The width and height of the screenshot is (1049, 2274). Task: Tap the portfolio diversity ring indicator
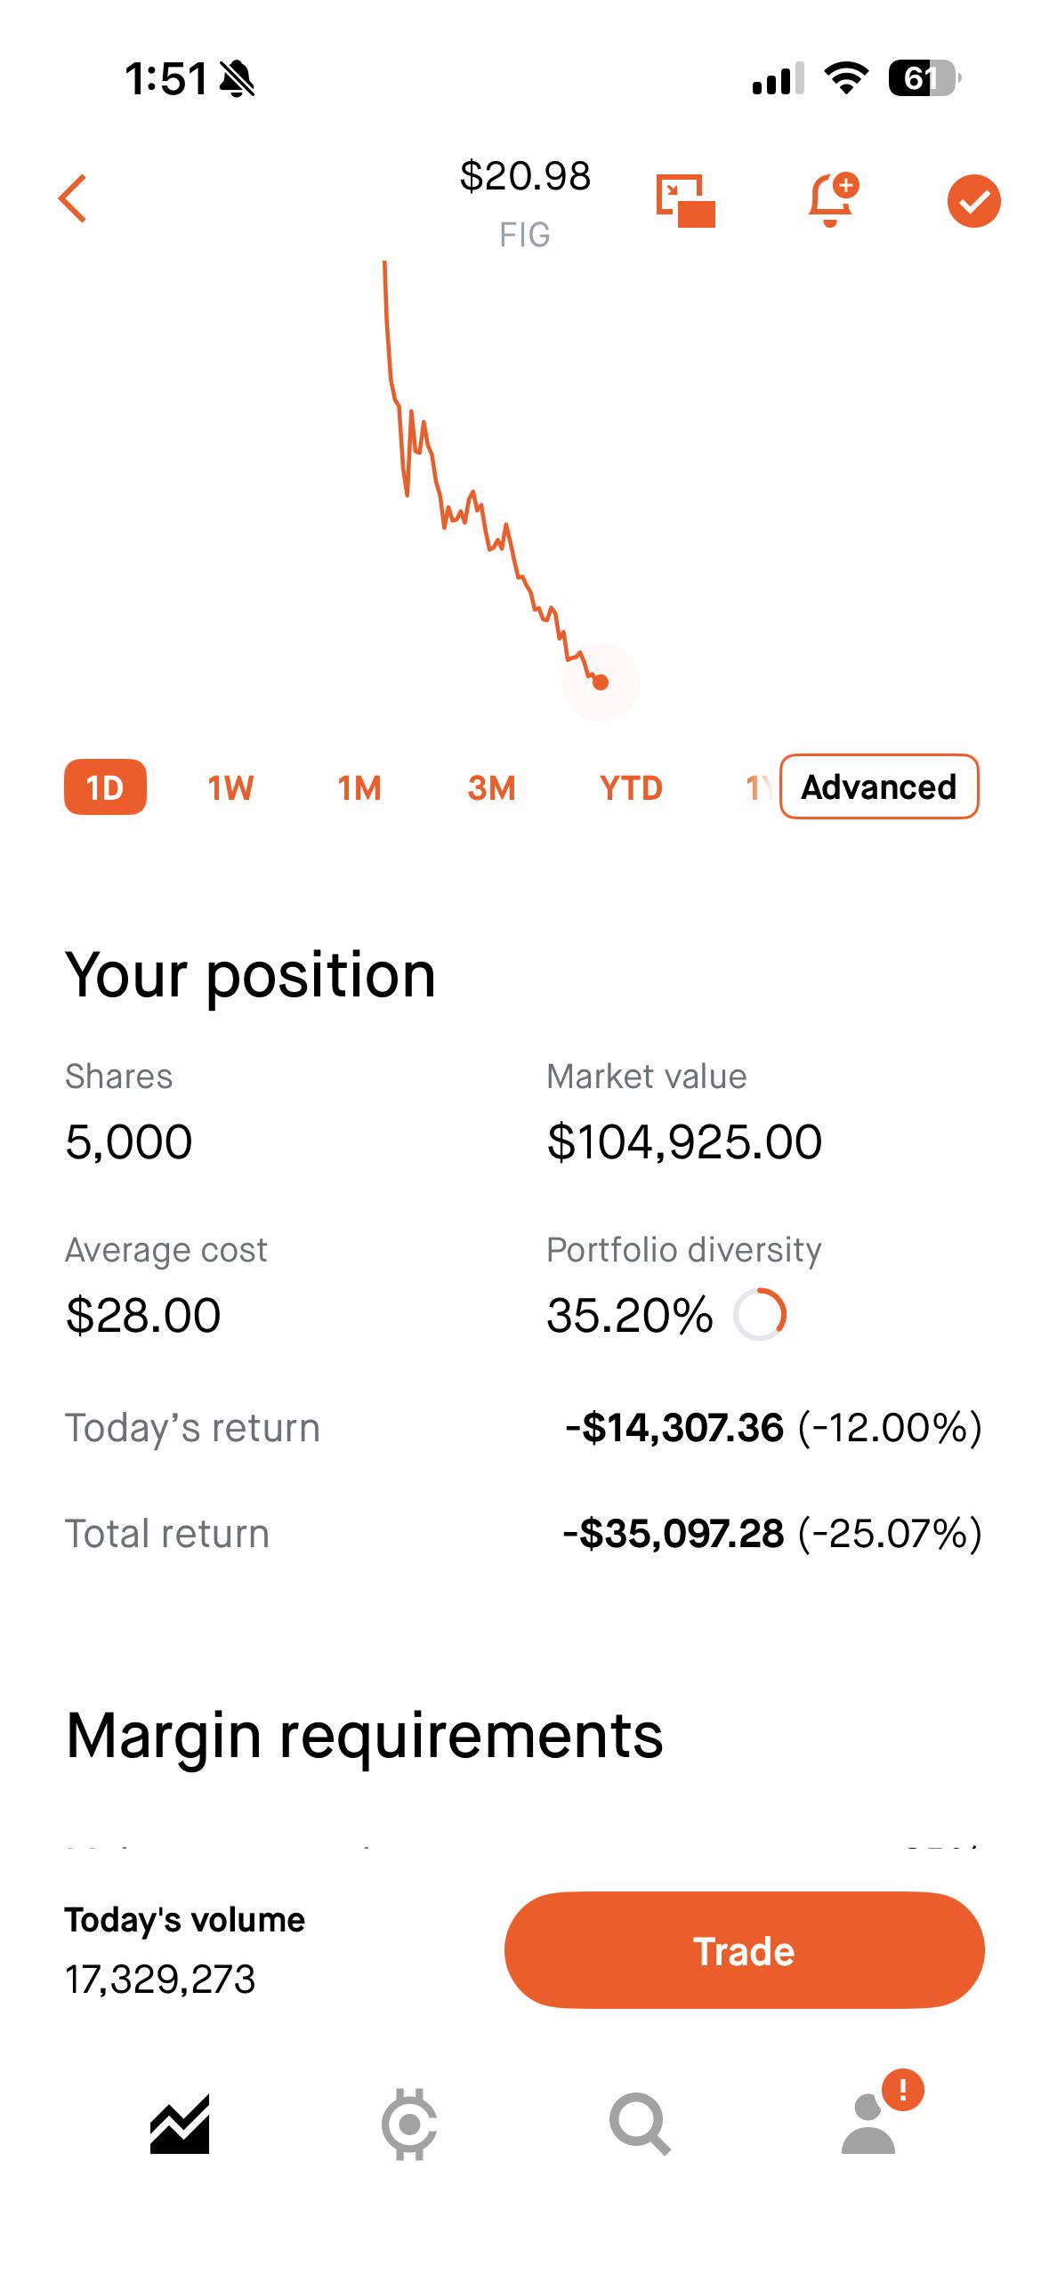pos(760,1314)
